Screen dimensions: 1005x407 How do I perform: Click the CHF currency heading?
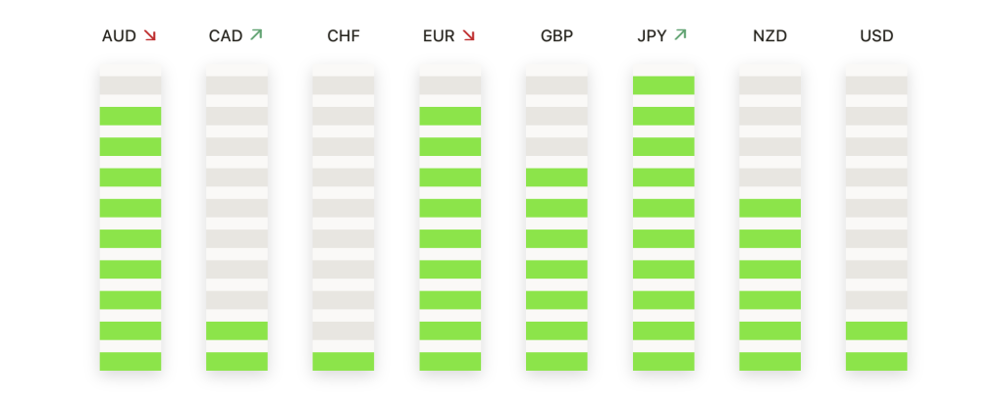(x=344, y=36)
